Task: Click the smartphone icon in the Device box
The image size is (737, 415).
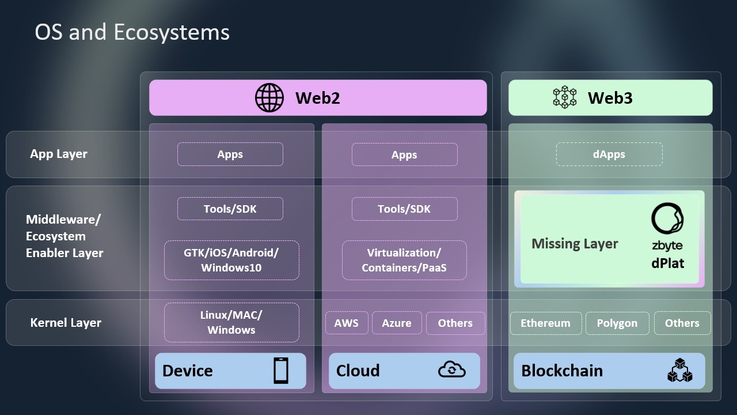Action: click(282, 371)
